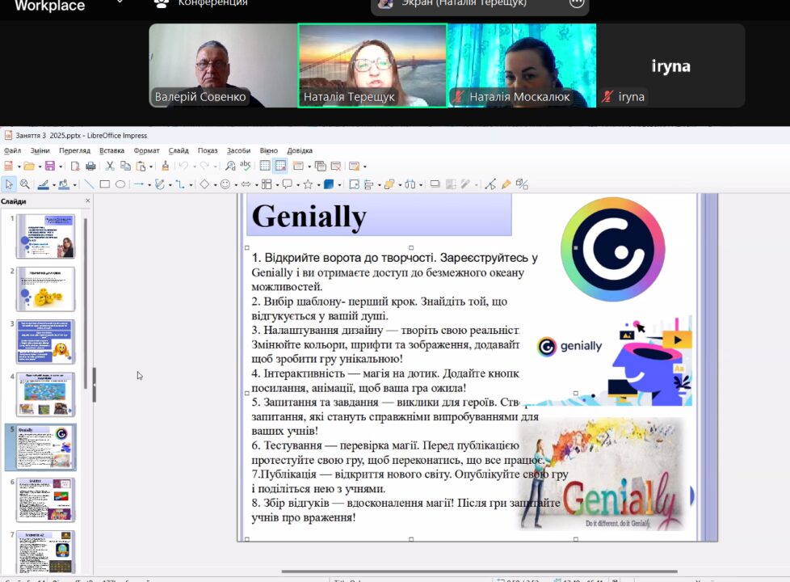Toggle Shadow on selected object
This screenshot has height=582, width=790.
pos(435,183)
